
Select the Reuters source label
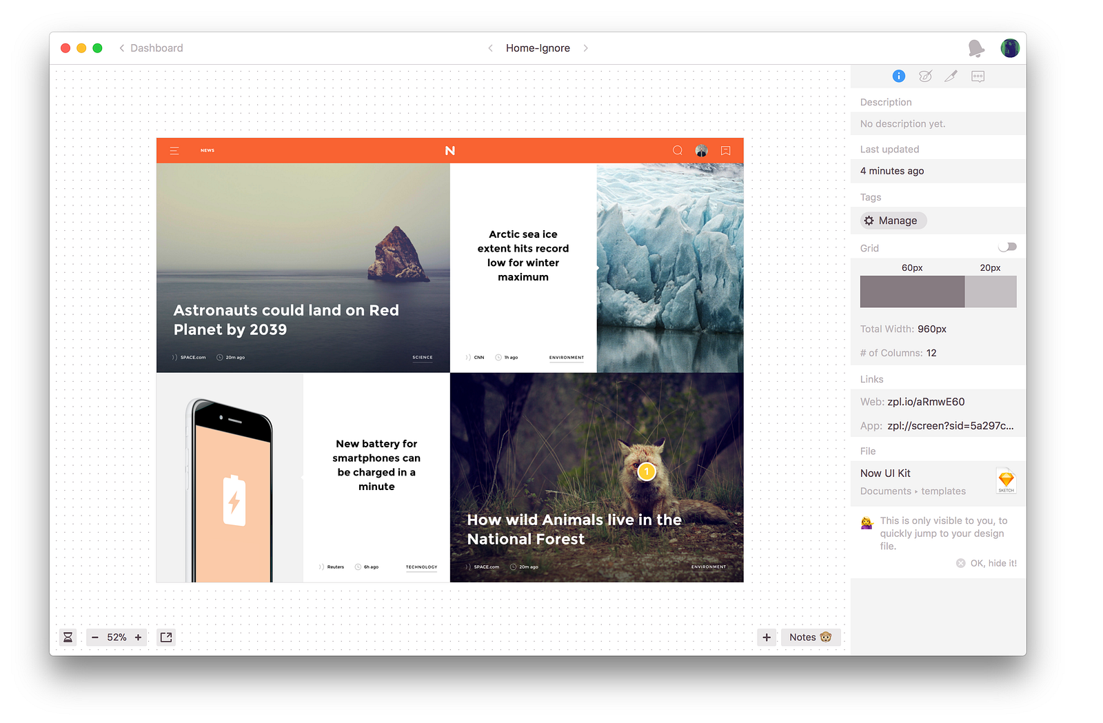coord(336,567)
